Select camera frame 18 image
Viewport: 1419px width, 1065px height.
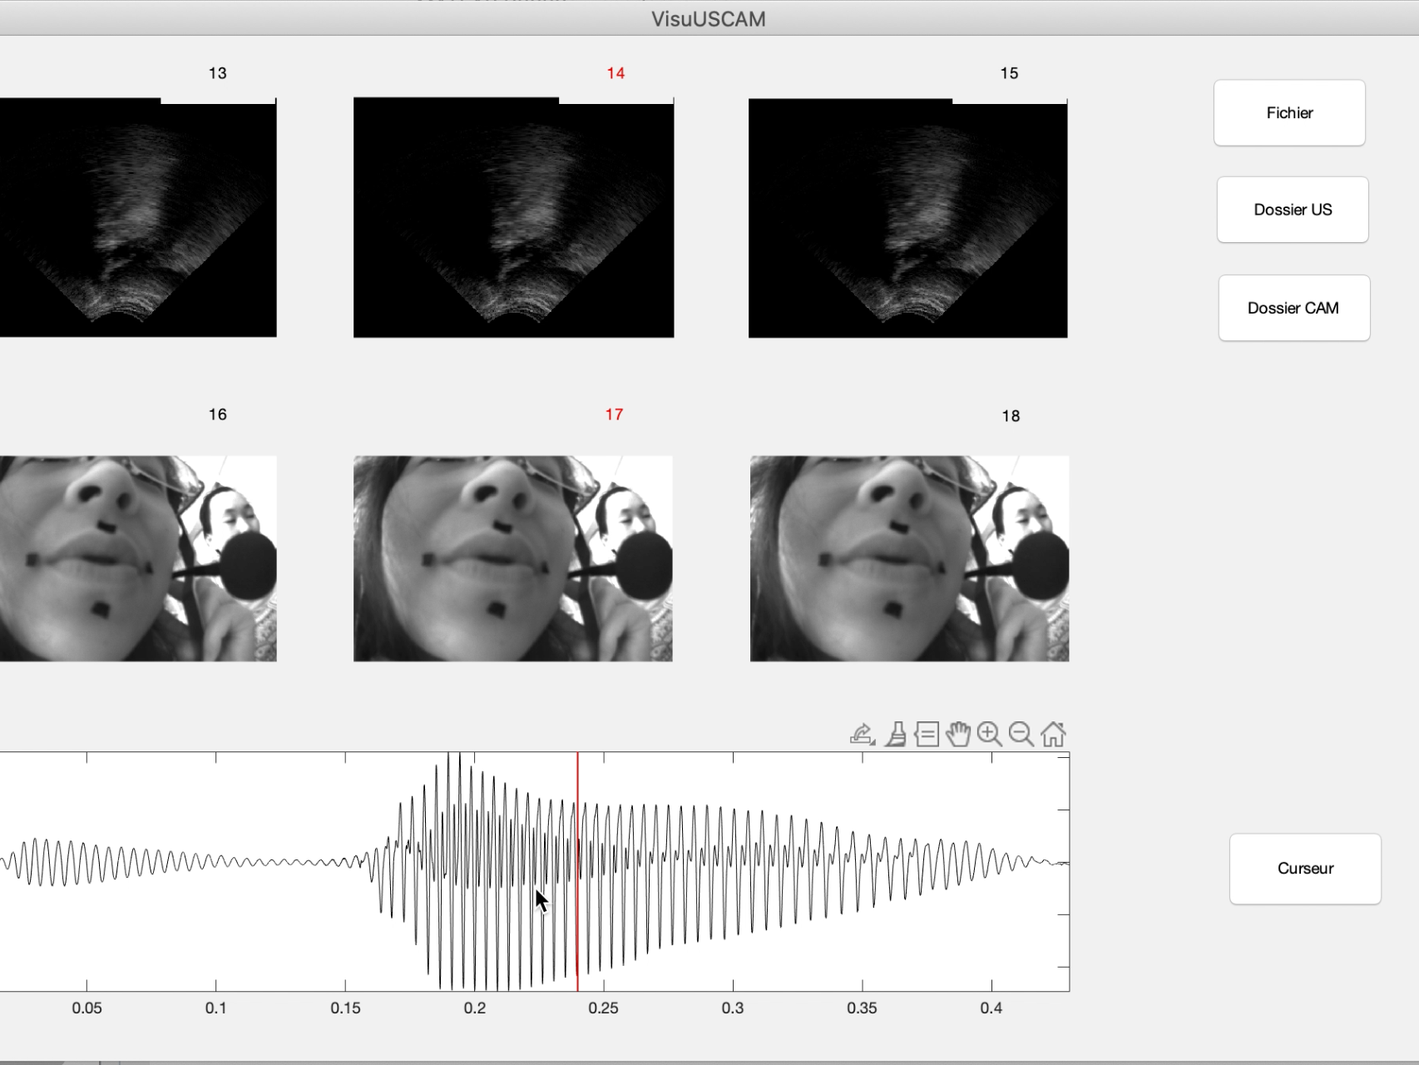point(909,558)
